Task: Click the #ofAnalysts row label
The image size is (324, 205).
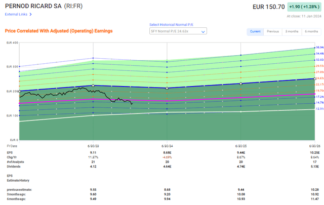Action: pos(16,162)
